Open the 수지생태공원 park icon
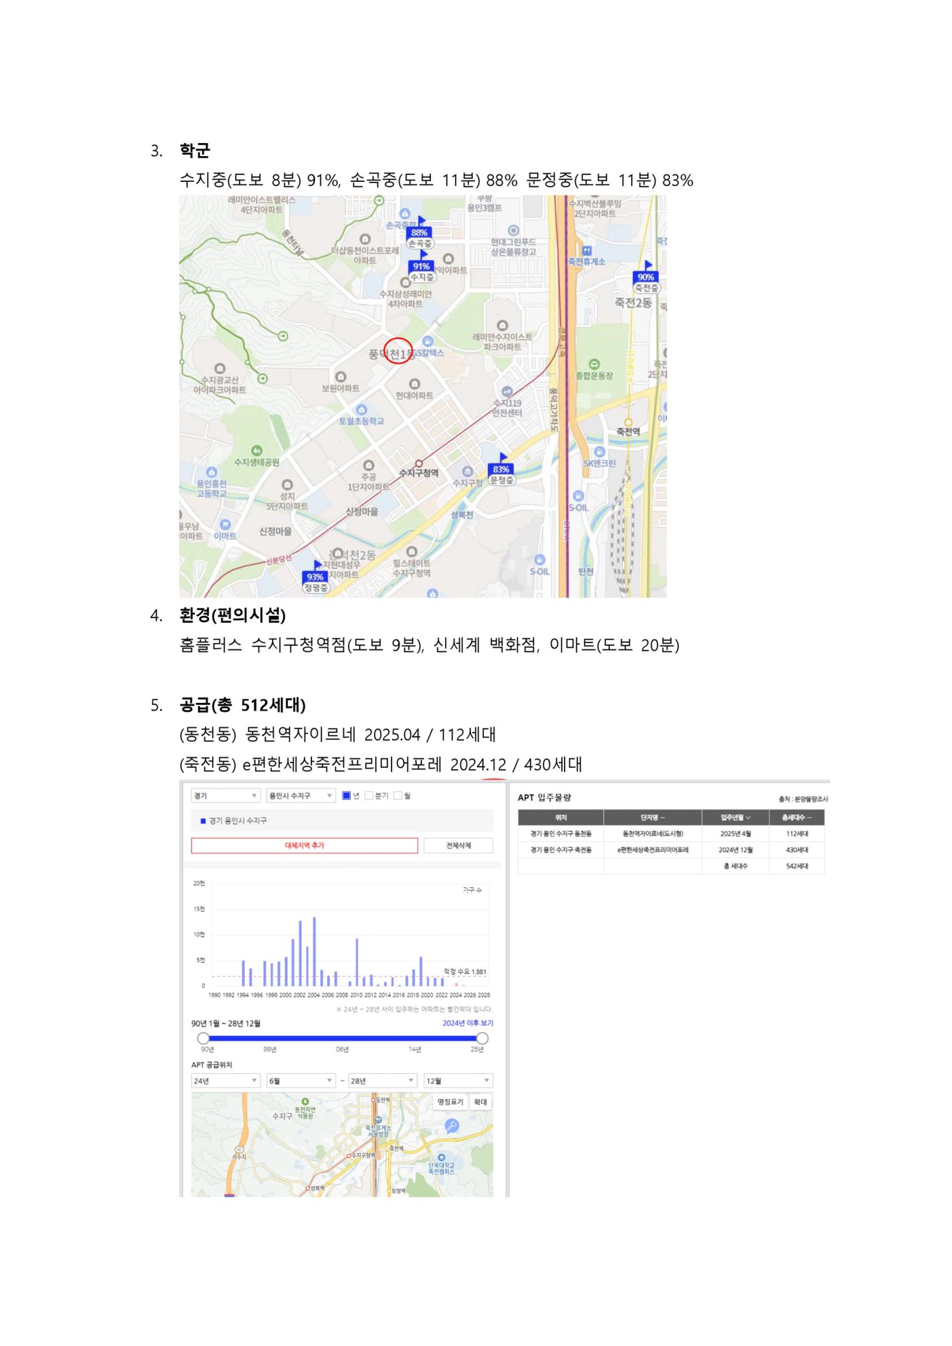Screen dimensions: 952x1346 pyautogui.click(x=256, y=450)
